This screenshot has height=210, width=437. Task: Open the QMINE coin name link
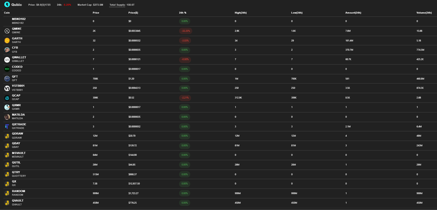(17, 28)
